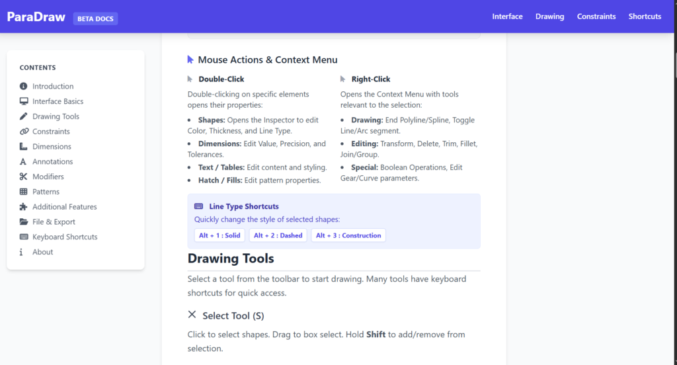Open the Drawing tab in top navigation
The width and height of the screenshot is (677, 365).
(549, 17)
